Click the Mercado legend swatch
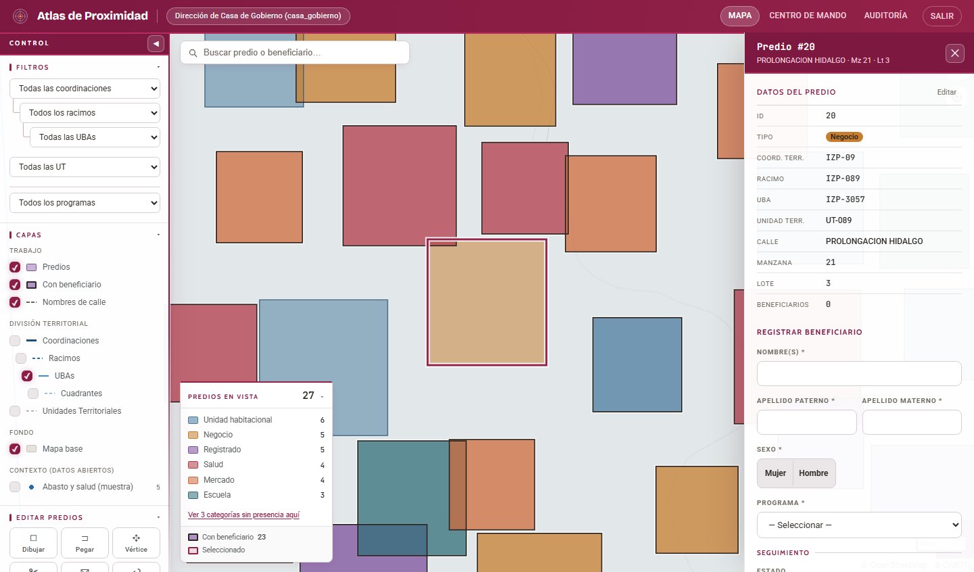The width and height of the screenshot is (974, 572). [193, 480]
